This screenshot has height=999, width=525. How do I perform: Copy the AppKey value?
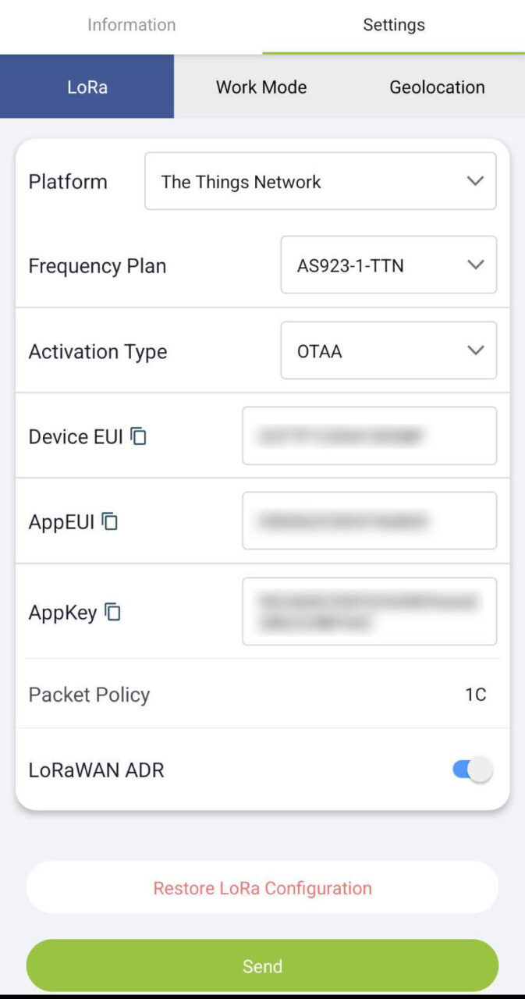coord(113,613)
